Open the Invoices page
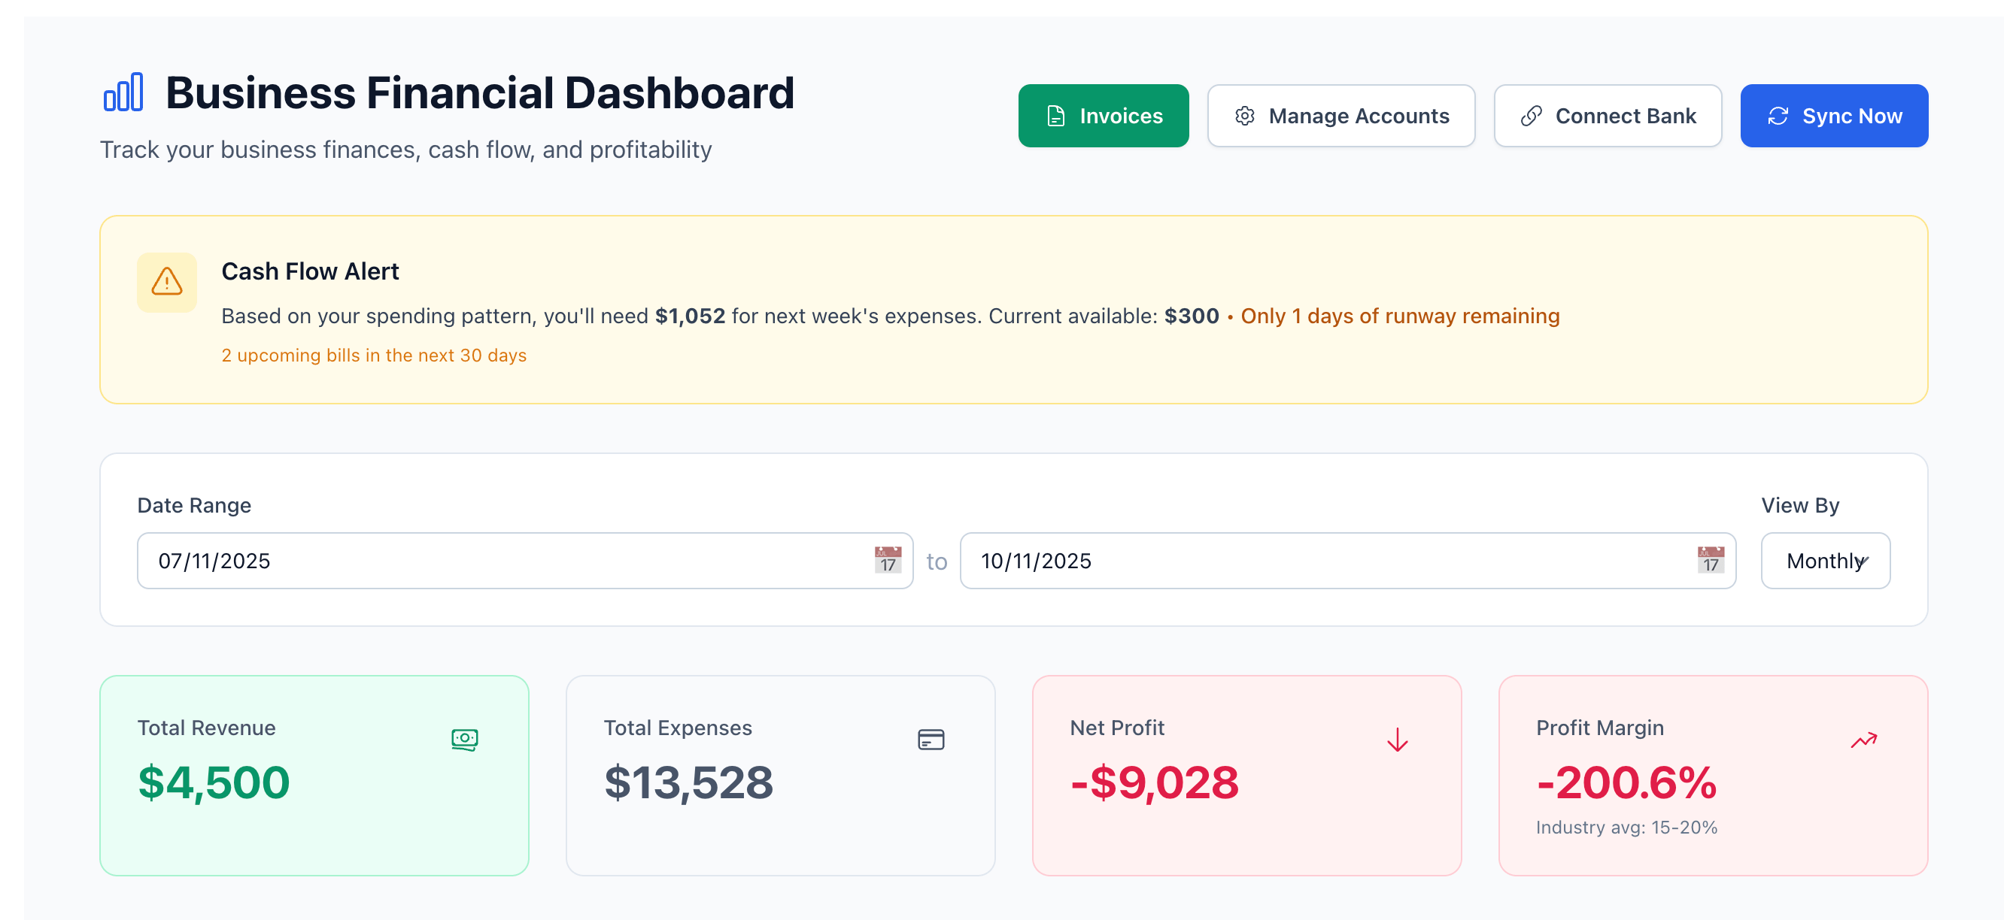This screenshot has height=920, width=2016. click(1103, 116)
